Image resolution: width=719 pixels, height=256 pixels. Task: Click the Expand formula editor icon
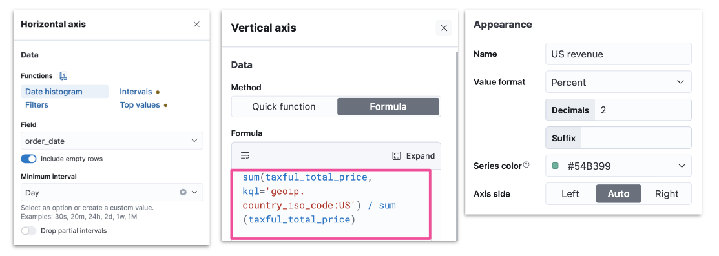coord(397,155)
